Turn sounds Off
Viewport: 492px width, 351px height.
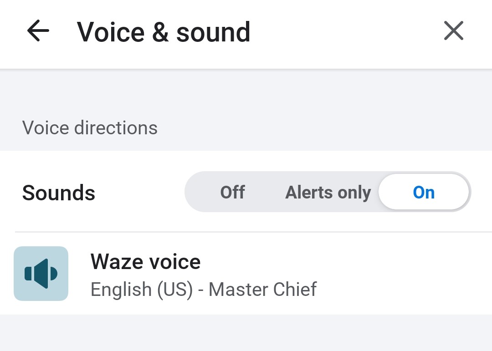[x=232, y=192]
